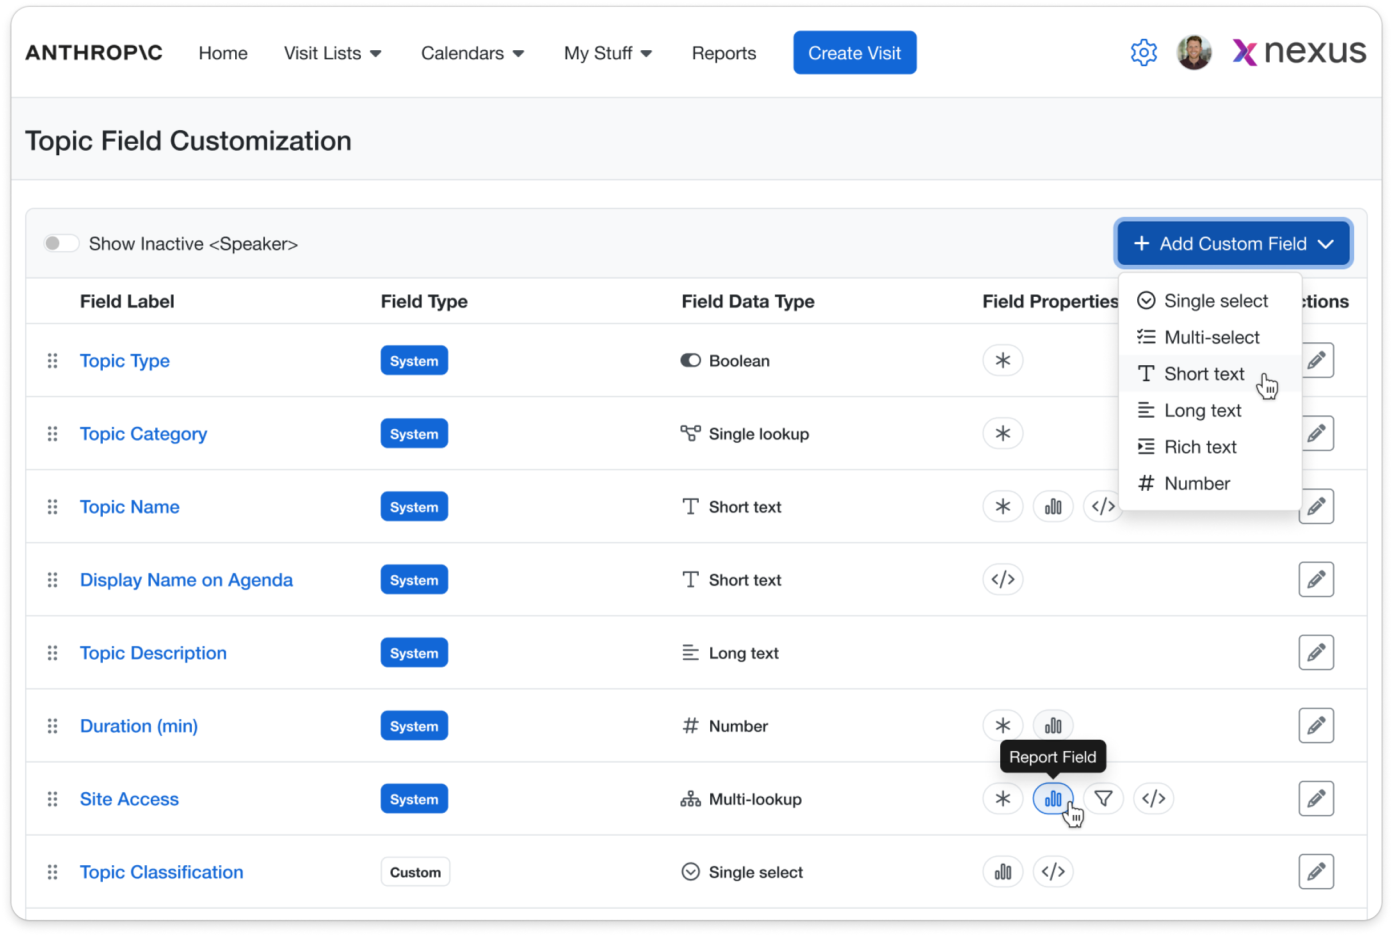1393x936 pixels.
Task: Toggle Show Inactive Speaker switch
Action: (x=61, y=244)
